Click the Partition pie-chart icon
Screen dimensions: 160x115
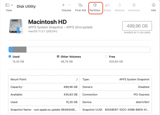pos(95,5)
